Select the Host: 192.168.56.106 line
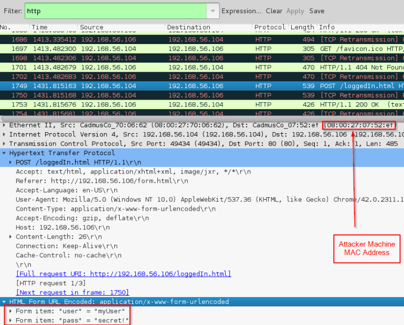The image size is (404, 325). point(62,227)
